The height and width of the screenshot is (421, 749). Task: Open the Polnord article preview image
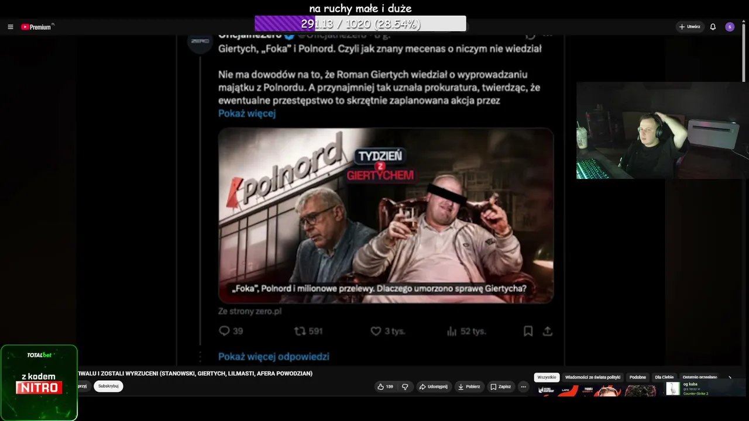point(386,215)
